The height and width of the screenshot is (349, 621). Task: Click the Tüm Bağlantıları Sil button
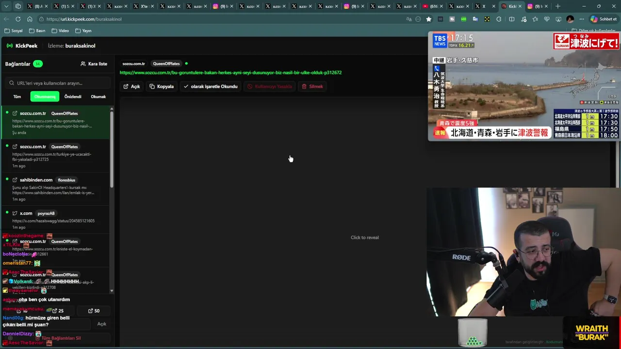57,338
